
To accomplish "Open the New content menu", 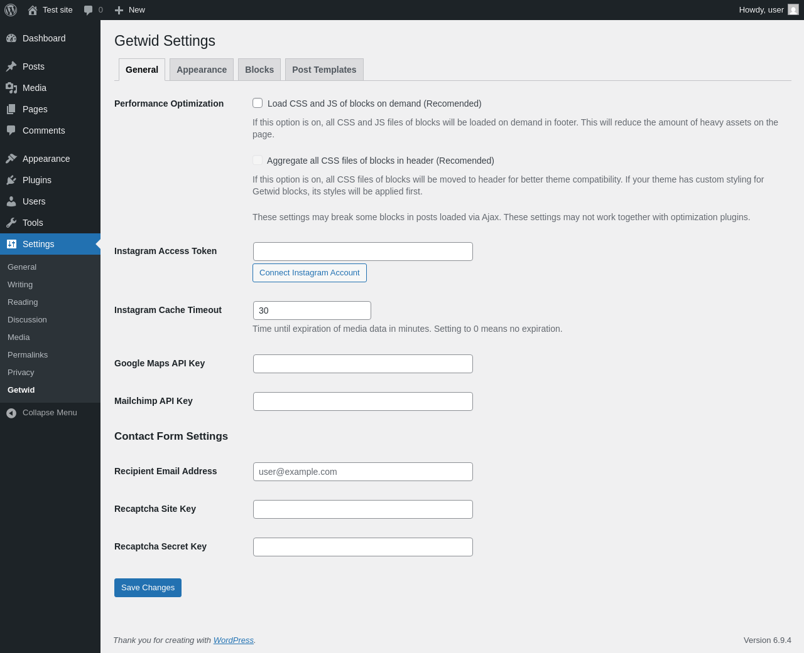I will coord(130,10).
